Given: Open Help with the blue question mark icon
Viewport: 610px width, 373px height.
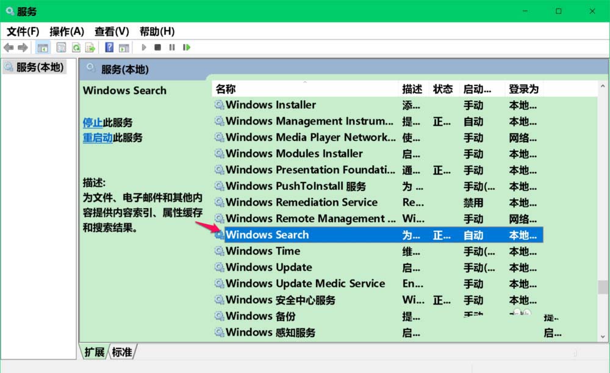Looking at the screenshot, I should click(109, 48).
